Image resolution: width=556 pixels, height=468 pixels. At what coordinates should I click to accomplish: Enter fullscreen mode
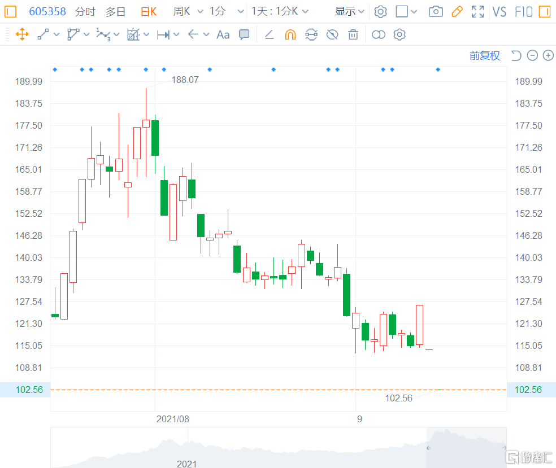[x=477, y=12]
